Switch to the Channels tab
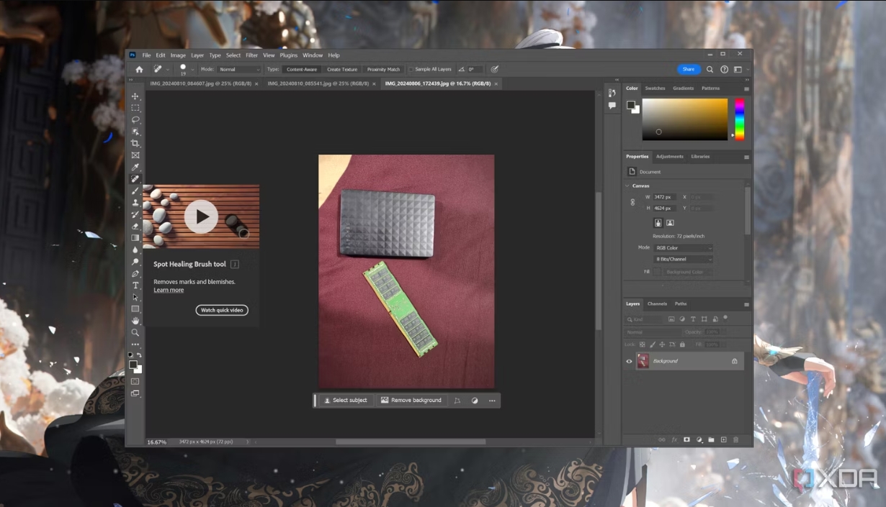The width and height of the screenshot is (886, 507). (657, 304)
